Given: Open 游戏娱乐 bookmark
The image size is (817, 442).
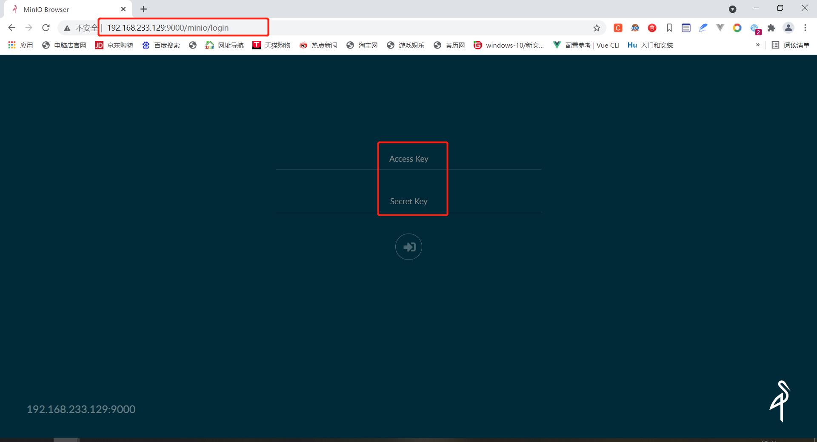Looking at the screenshot, I should [x=406, y=45].
